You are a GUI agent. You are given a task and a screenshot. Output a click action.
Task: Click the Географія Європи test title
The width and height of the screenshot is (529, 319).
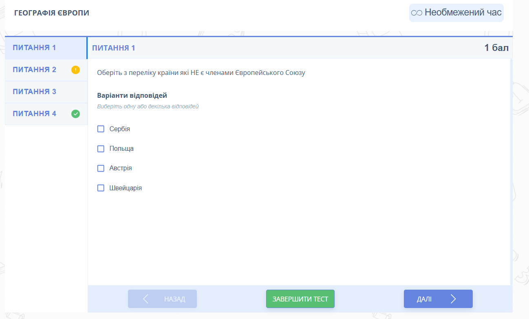click(52, 13)
